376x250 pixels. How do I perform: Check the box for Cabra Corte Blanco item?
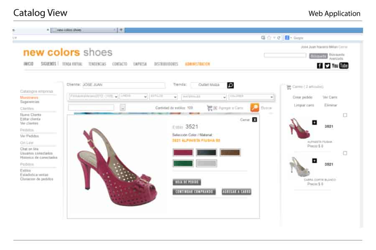[x=345, y=153]
